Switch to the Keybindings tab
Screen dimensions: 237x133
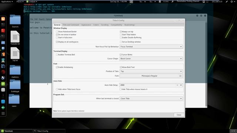130,25
